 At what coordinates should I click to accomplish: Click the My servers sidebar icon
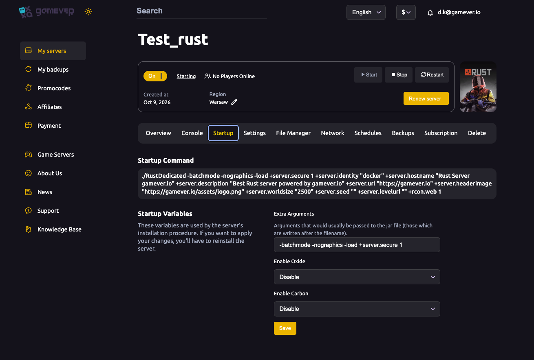tap(28, 51)
